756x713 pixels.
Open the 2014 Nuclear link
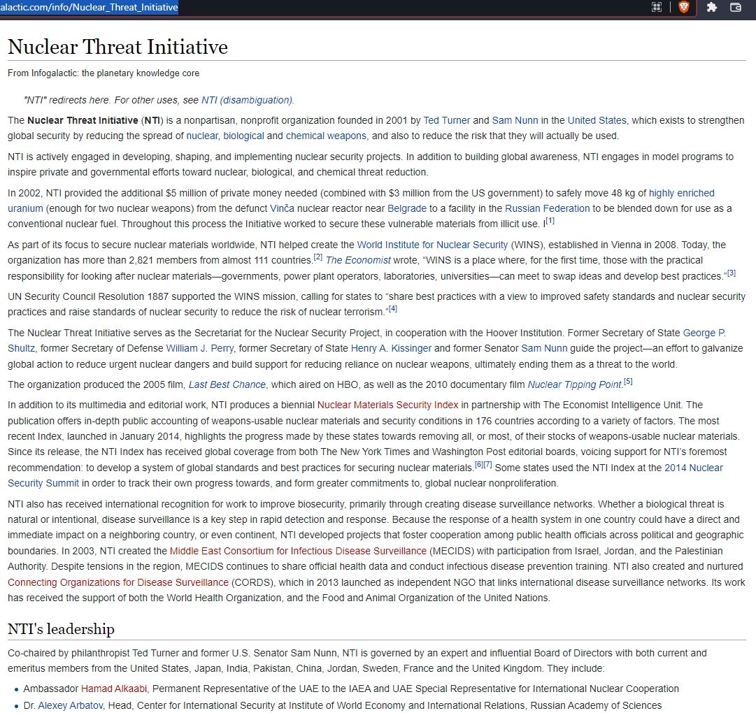pos(694,468)
